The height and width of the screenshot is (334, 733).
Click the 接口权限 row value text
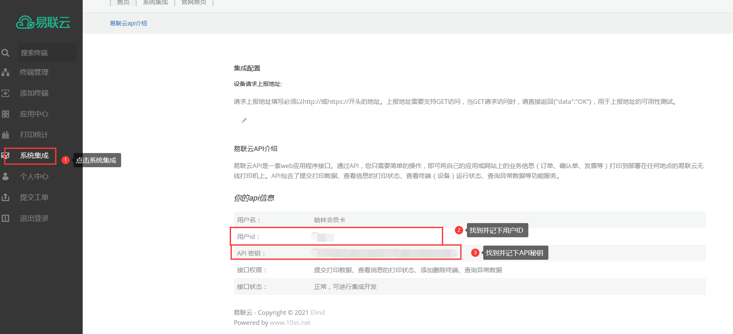[x=408, y=270]
